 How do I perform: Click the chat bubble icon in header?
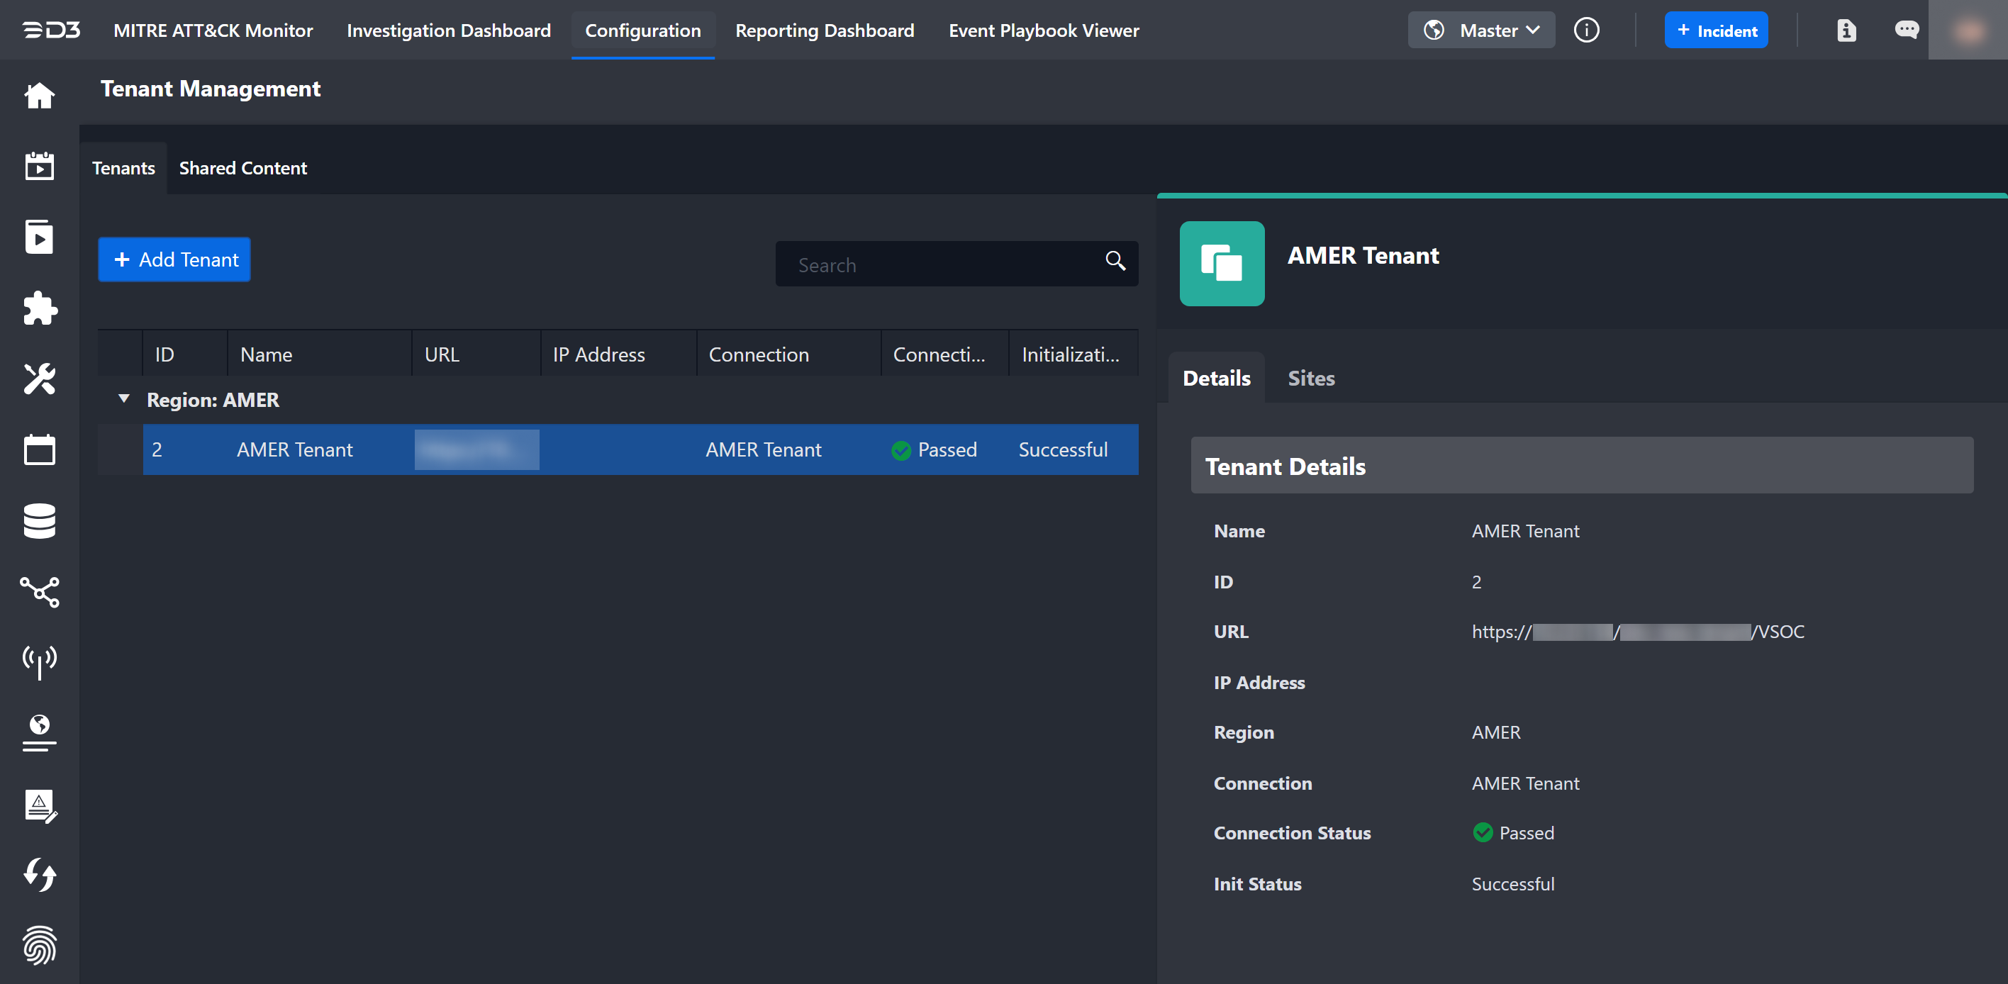coord(1906,30)
